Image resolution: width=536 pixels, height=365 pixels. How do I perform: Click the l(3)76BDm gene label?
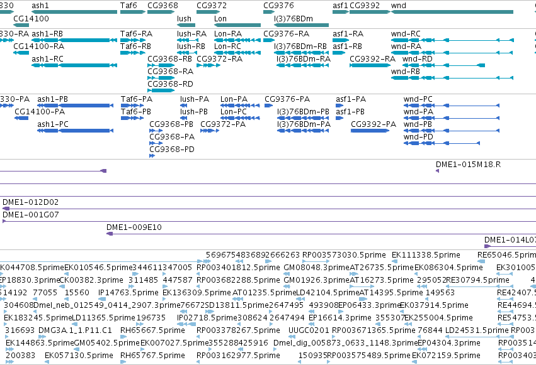(x=294, y=19)
